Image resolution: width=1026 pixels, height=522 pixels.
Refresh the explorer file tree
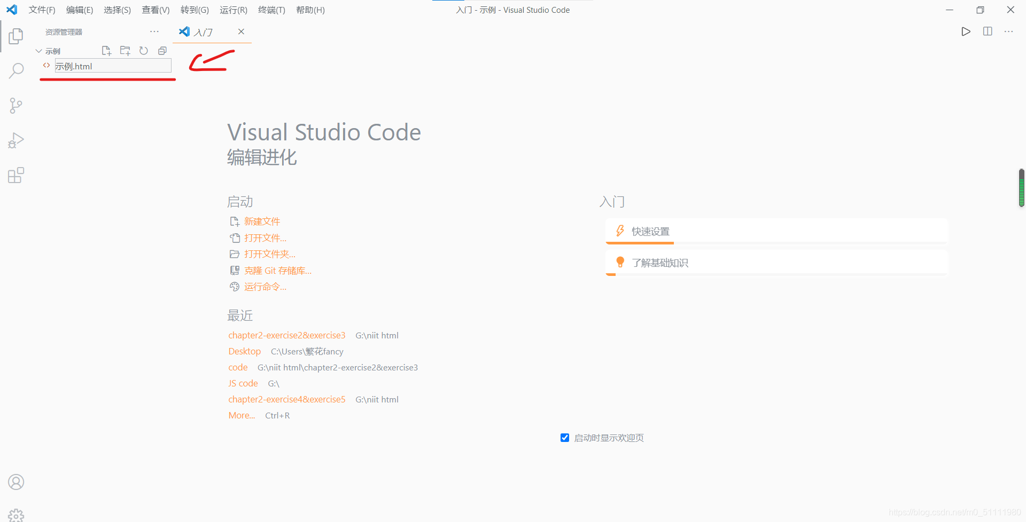pos(144,51)
